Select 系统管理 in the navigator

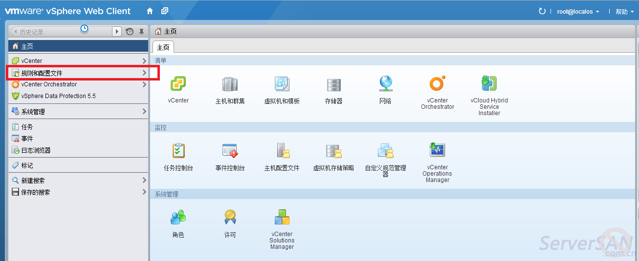78,112
